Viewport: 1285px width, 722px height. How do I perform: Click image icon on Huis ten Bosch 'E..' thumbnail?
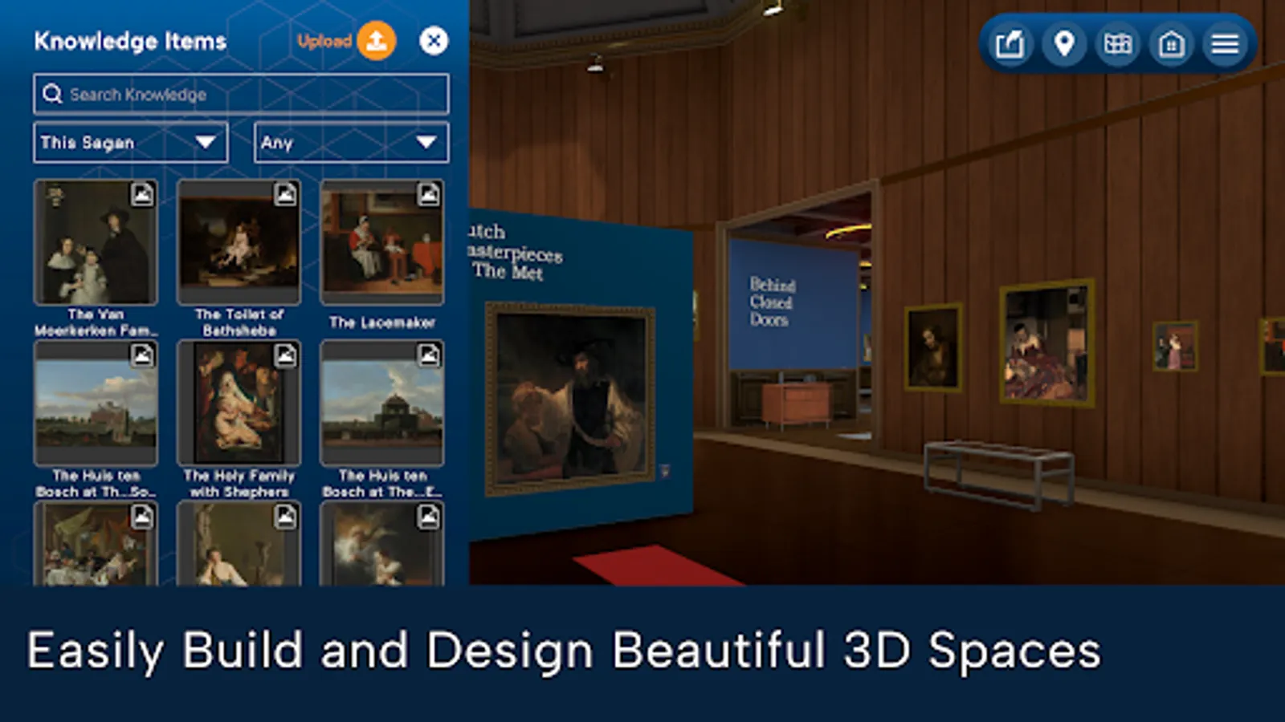click(428, 355)
